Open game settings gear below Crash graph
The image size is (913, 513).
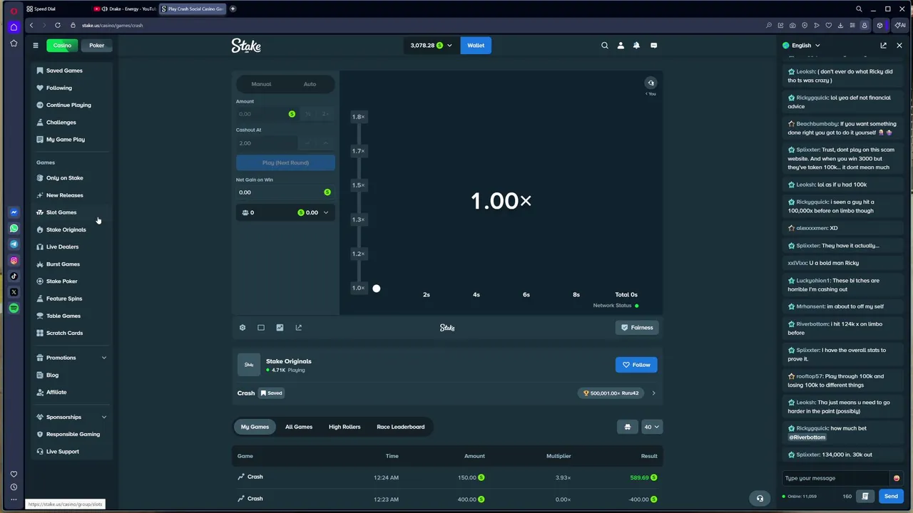[x=243, y=328]
